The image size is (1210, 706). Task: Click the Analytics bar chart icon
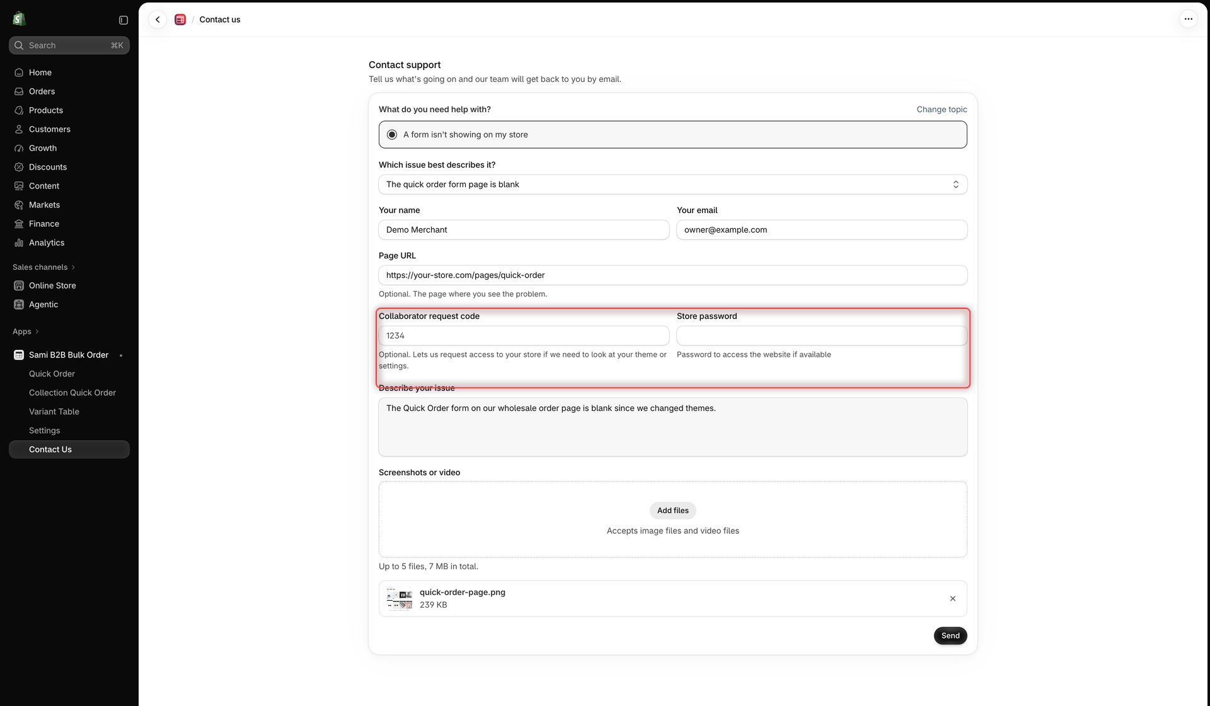19,243
